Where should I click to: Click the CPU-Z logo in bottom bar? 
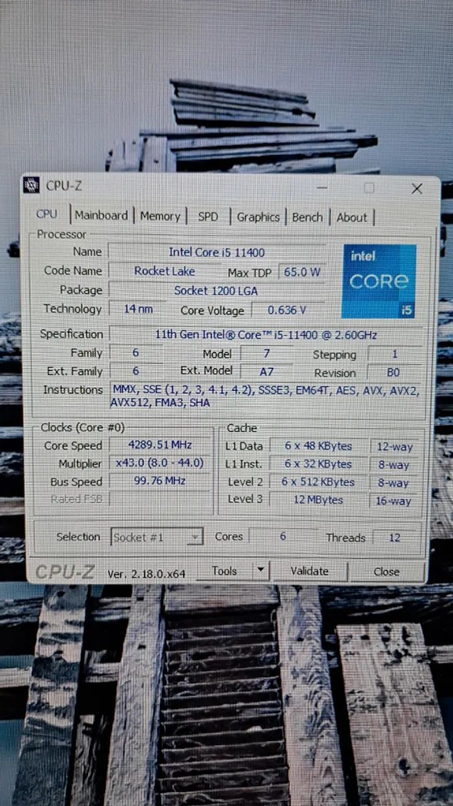coord(65,572)
